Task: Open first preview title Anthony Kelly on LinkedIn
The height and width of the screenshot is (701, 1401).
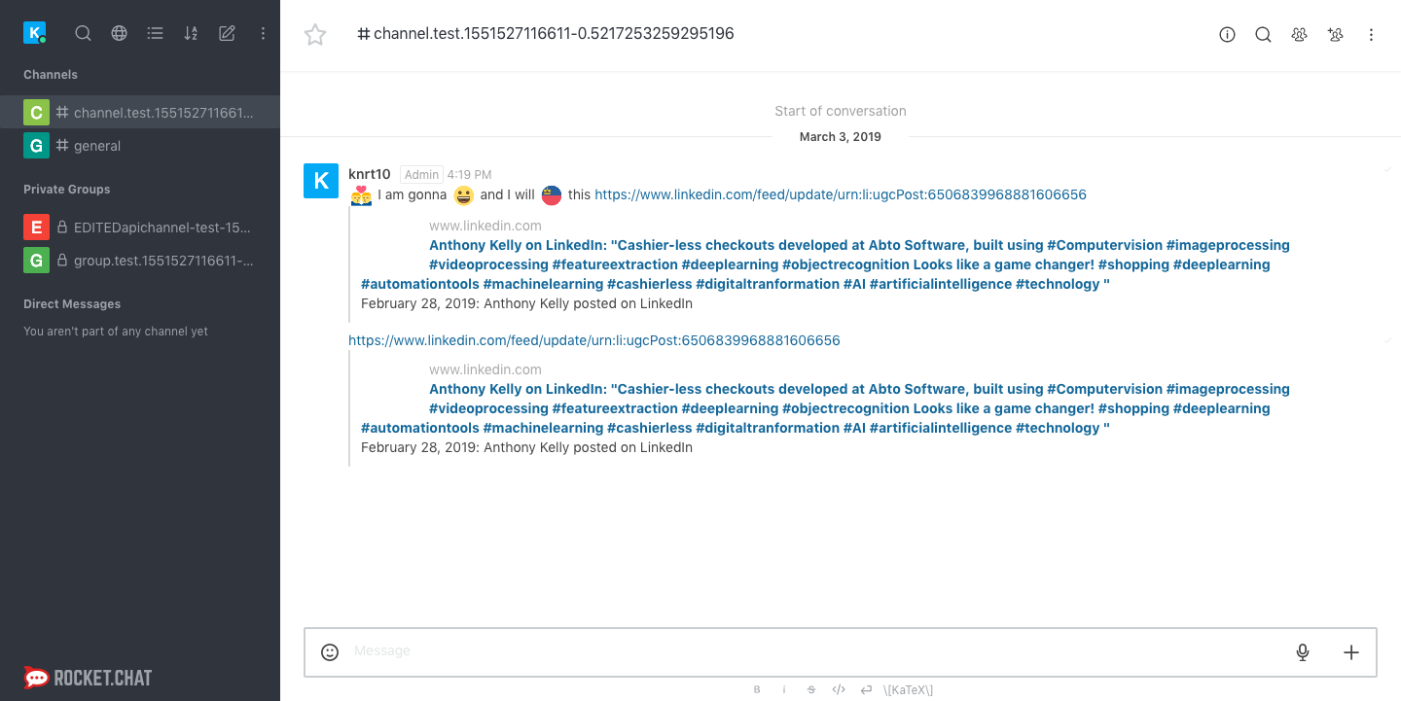Action: (825, 264)
